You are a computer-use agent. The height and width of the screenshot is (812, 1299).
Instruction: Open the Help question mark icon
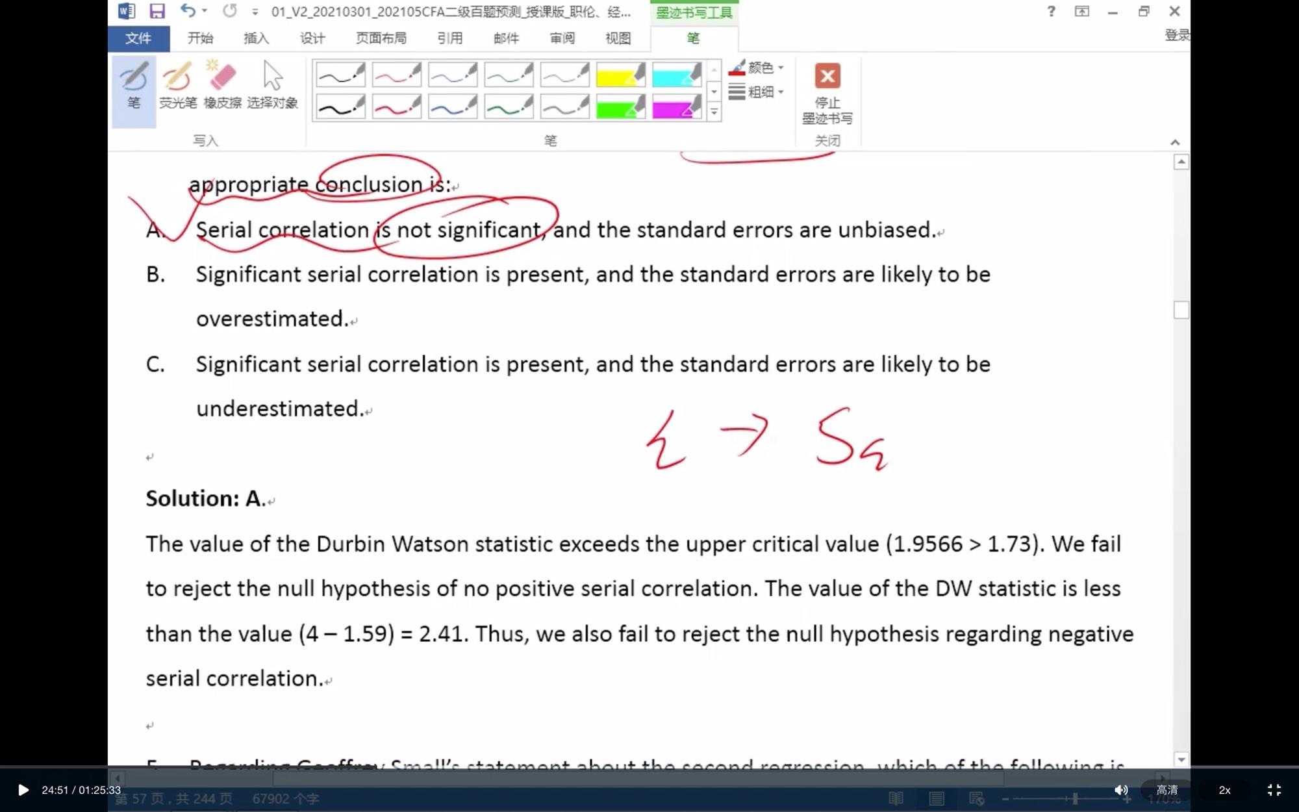(x=1051, y=11)
